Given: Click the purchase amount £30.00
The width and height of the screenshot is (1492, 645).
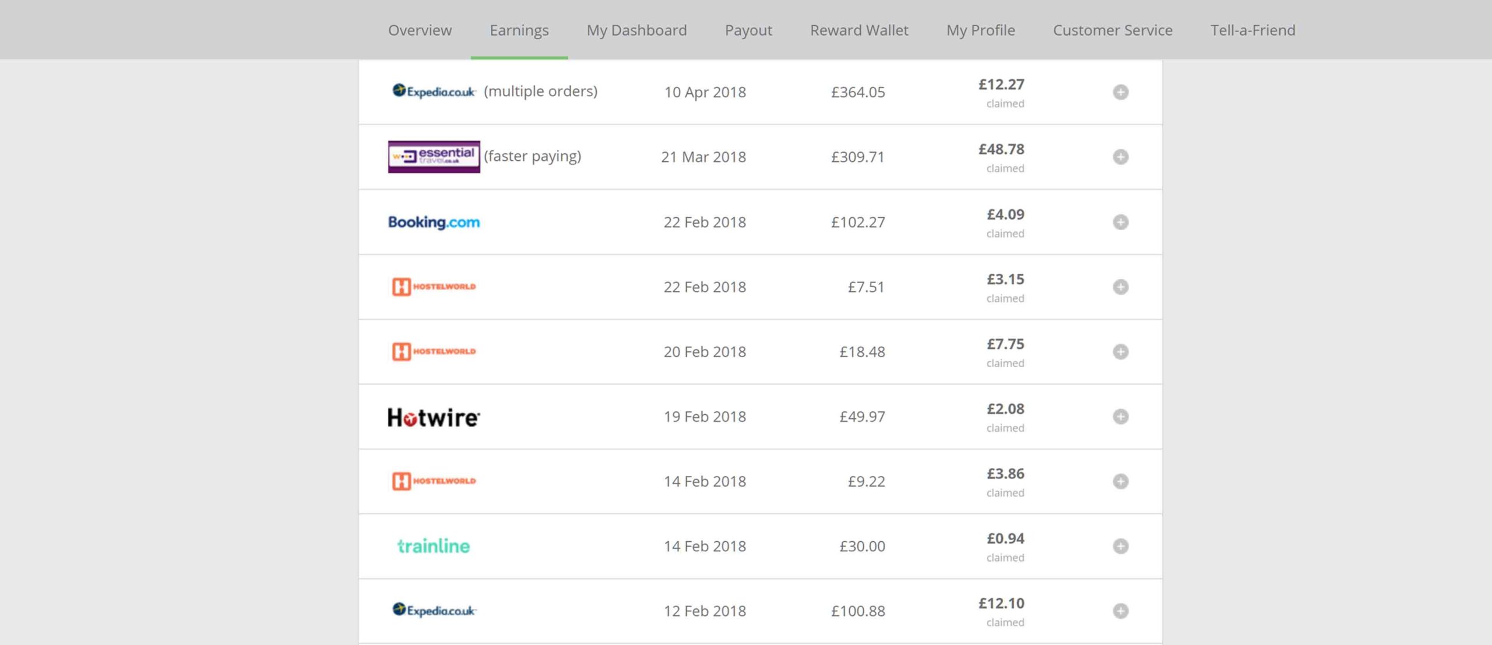Looking at the screenshot, I should click(862, 546).
